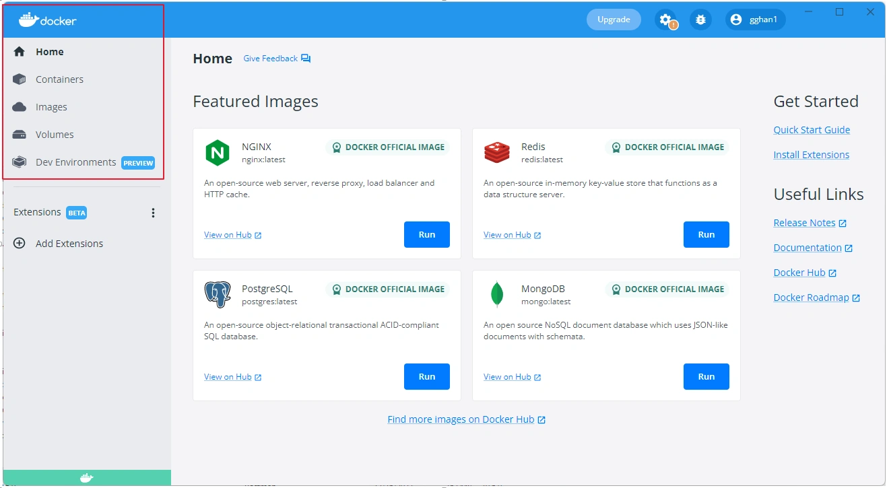This screenshot has height=488, width=887.
Task: Open the settings gear icon
Action: pyautogui.click(x=666, y=20)
